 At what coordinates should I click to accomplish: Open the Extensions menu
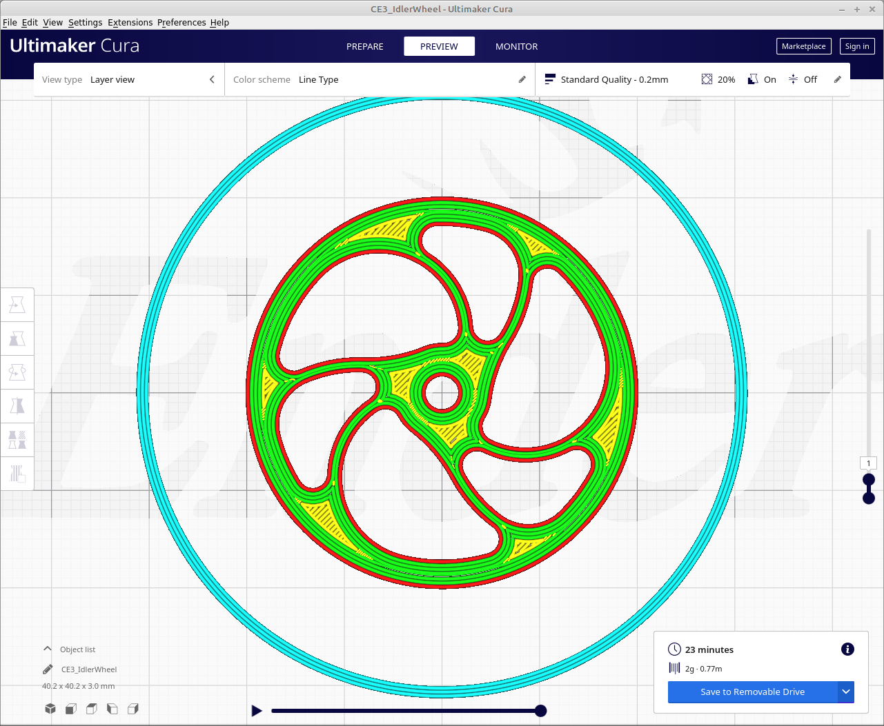(130, 22)
